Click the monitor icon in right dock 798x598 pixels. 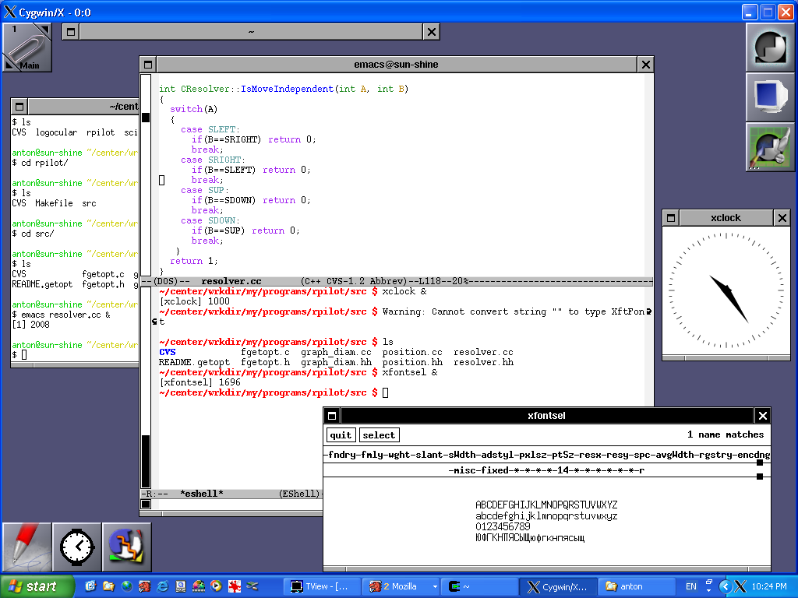(x=769, y=97)
